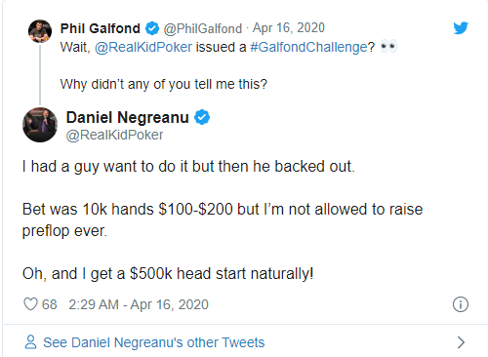Viewport: 488px width, 357px height.
Task: Click the Phil Galfond display name
Action: [x=101, y=28]
